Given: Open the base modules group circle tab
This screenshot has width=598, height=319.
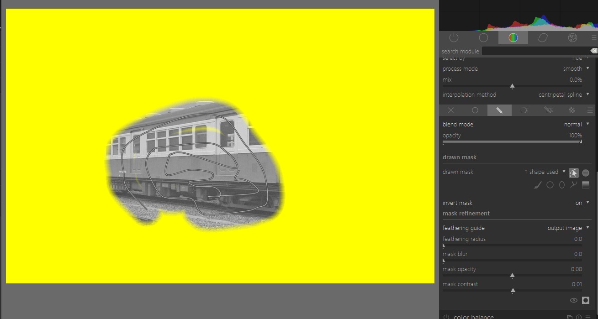Looking at the screenshot, I should coord(483,38).
